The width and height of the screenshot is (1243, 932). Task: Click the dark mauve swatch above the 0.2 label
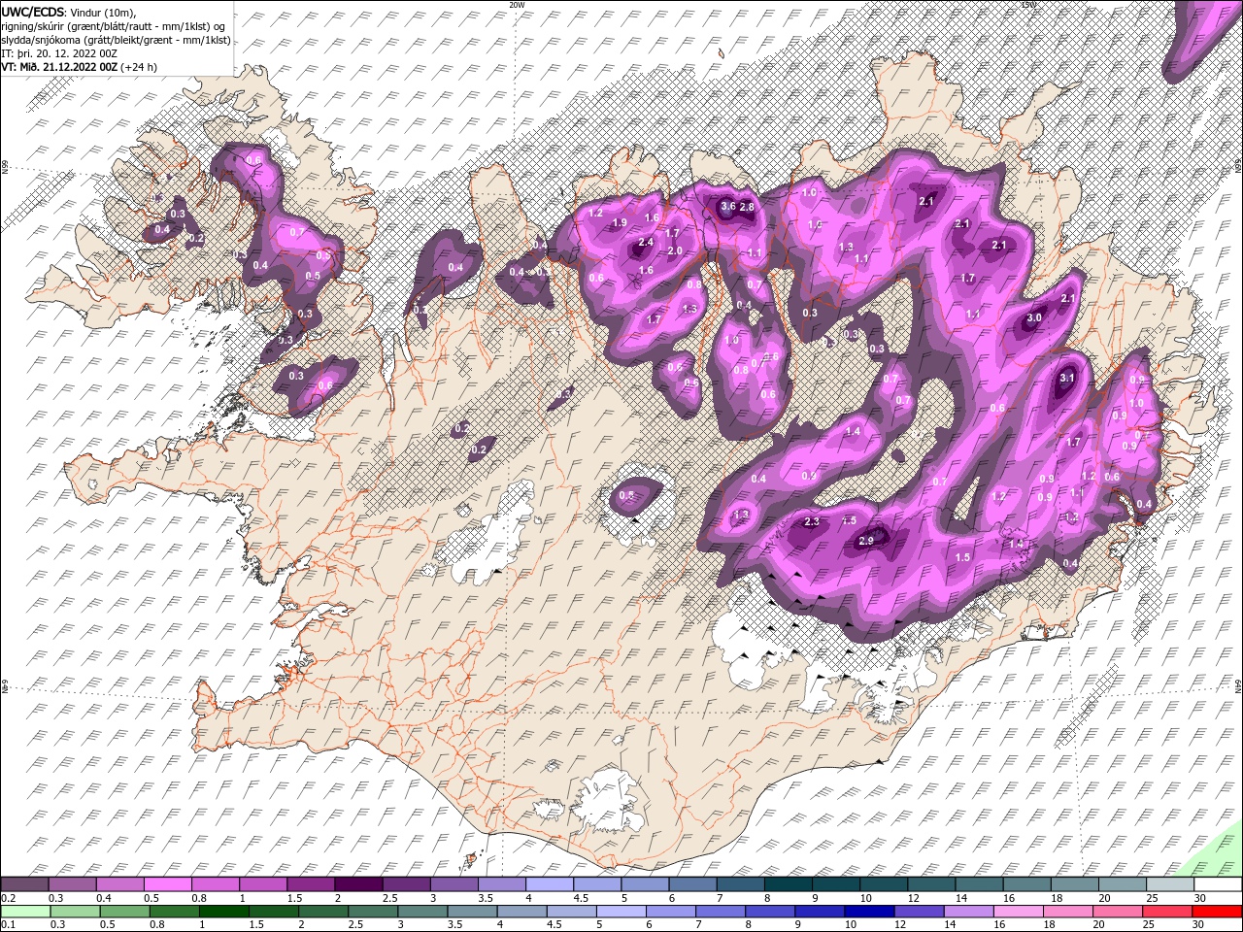[x=24, y=883]
